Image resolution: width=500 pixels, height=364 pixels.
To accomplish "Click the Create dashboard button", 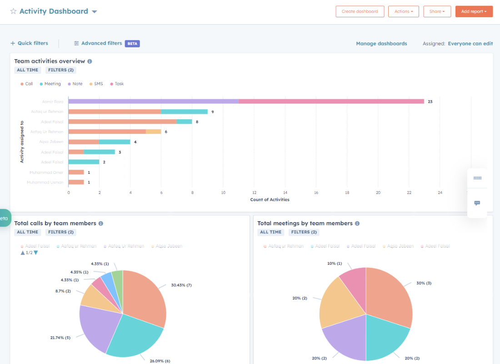I will coord(360,11).
